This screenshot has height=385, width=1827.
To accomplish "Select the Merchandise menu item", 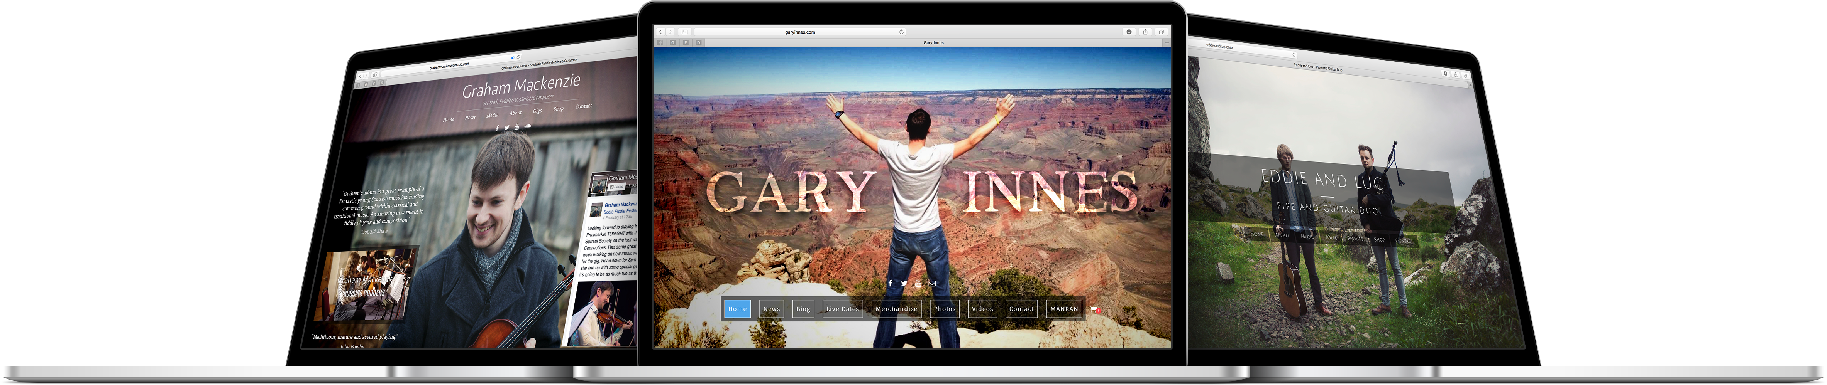I will (x=896, y=309).
